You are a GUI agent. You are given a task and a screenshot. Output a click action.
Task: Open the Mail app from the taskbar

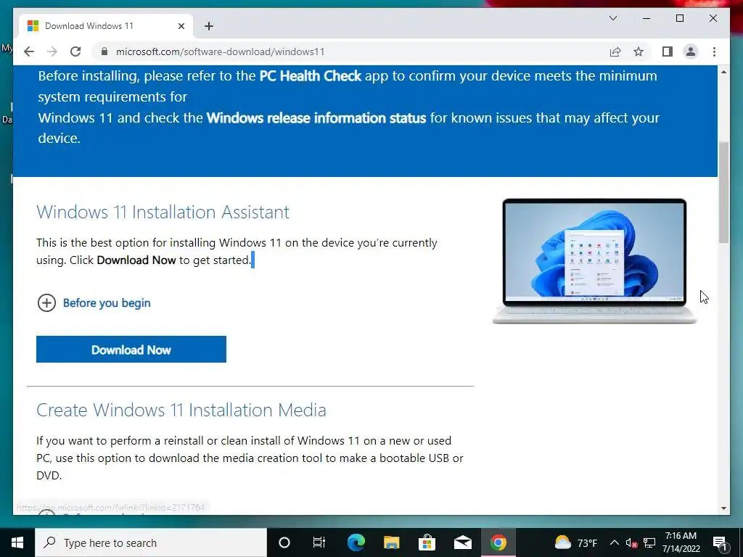point(462,542)
